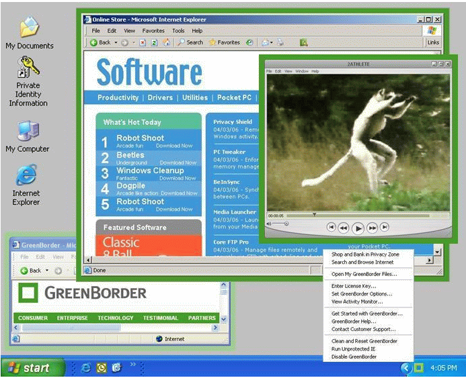
Task: Open My Documents desktop icon
Action: tap(30, 33)
